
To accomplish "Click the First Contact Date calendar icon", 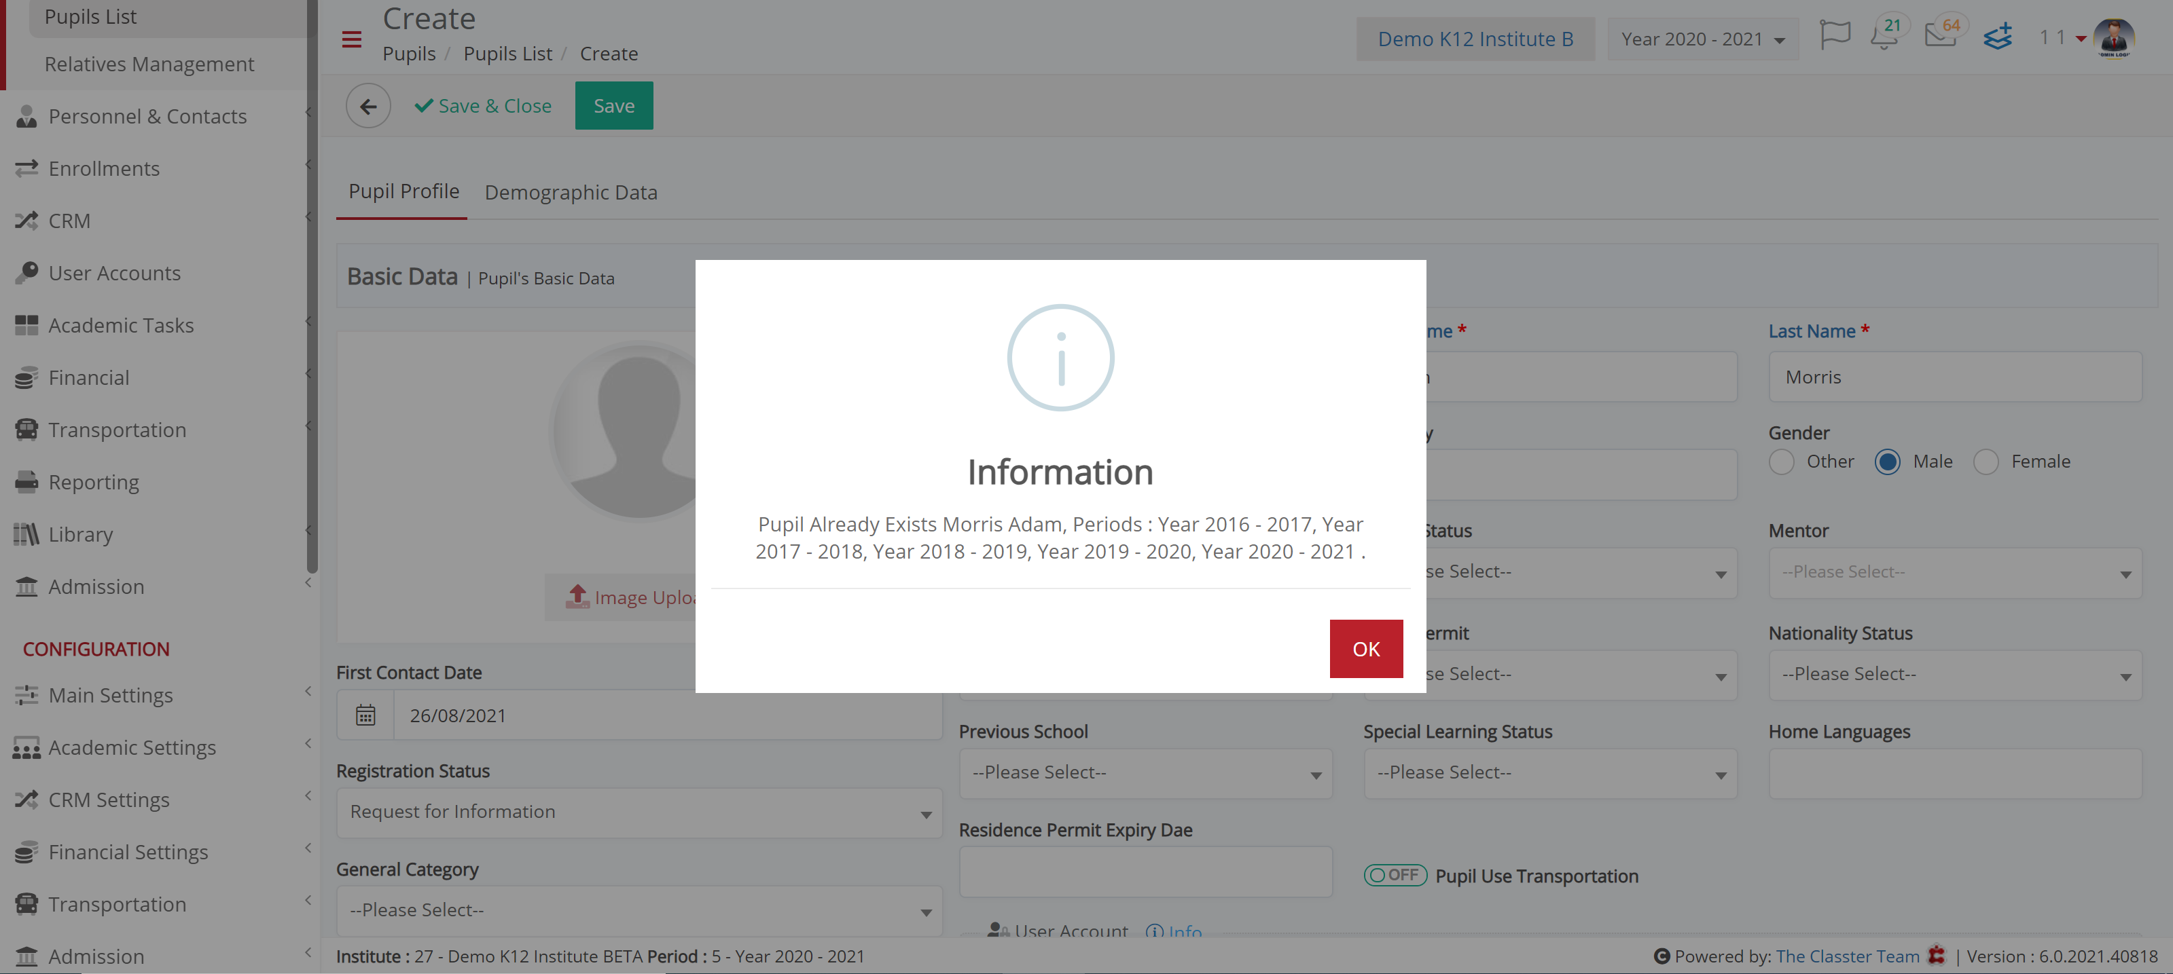I will pos(365,715).
